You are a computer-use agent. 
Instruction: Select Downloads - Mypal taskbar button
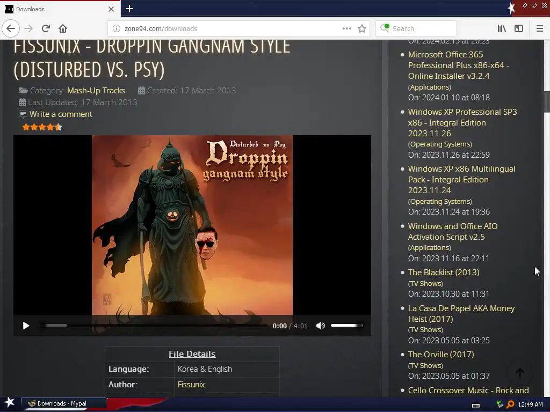[64, 403]
